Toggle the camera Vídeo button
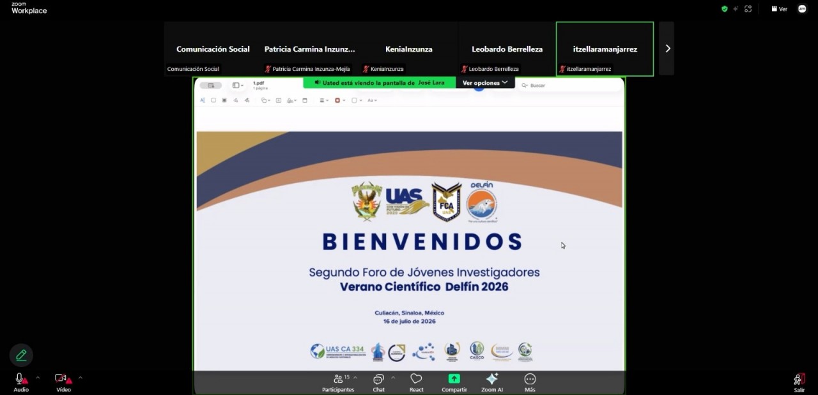This screenshot has width=818, height=395. 63,382
